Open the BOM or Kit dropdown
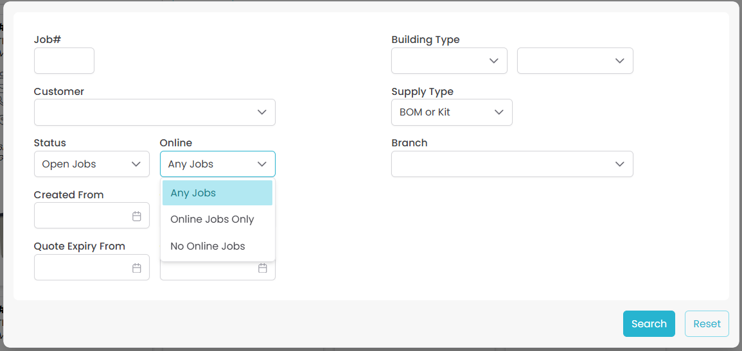 pos(451,112)
